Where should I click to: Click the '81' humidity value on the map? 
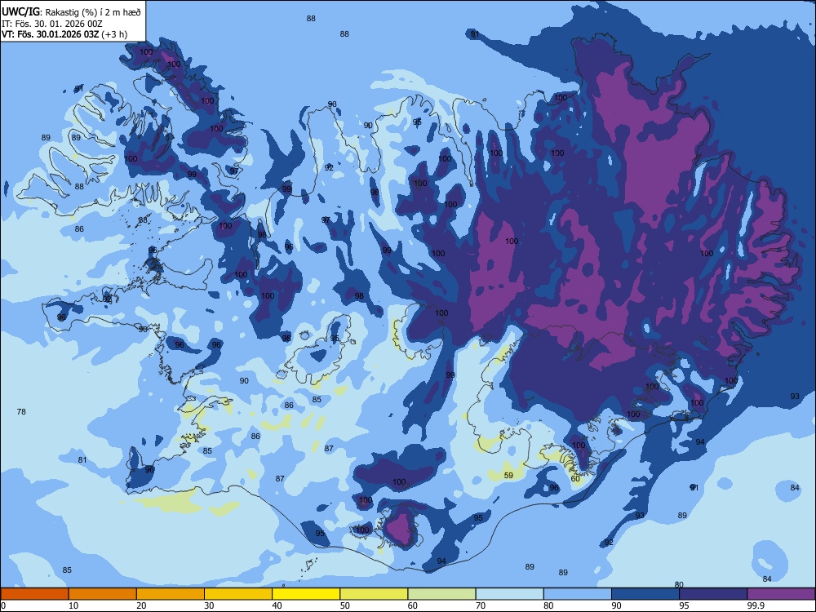(82, 460)
